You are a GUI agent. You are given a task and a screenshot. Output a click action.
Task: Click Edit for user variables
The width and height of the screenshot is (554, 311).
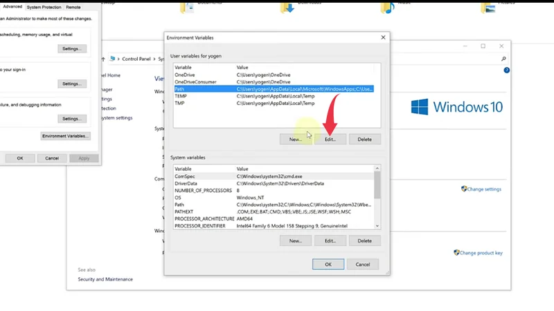[330, 139]
